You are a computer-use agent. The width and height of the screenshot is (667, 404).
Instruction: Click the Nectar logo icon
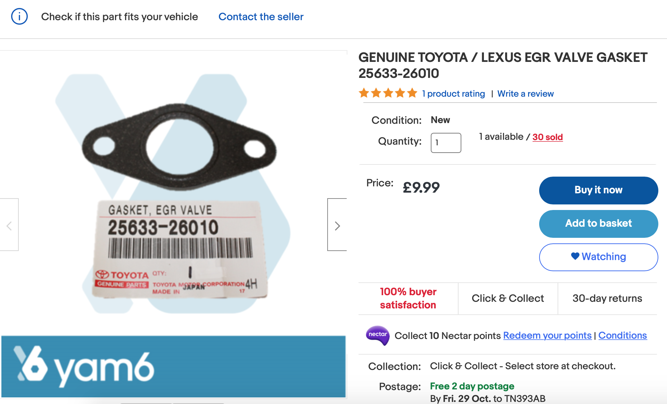[378, 335]
